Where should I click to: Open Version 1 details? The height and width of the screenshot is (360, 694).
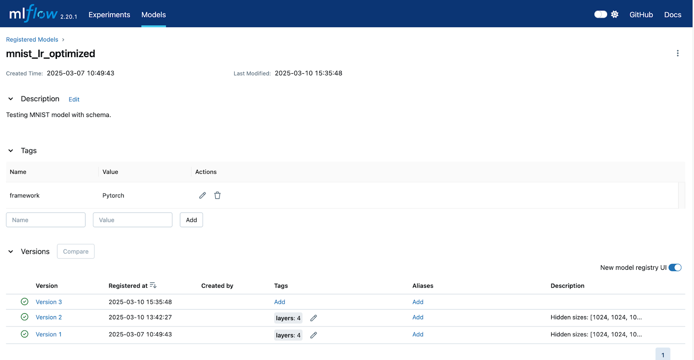pyautogui.click(x=49, y=334)
